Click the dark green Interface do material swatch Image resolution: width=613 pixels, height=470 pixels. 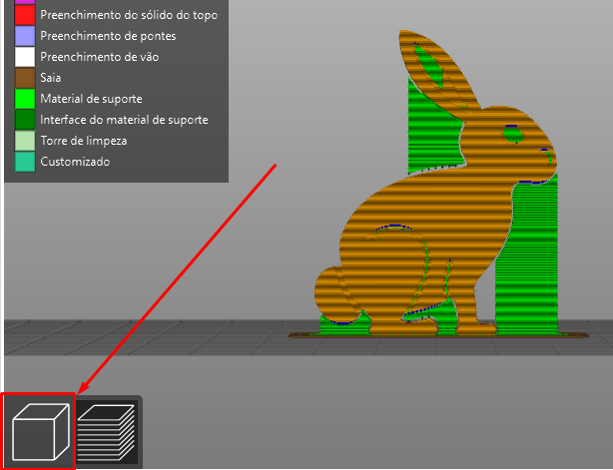coord(25,120)
